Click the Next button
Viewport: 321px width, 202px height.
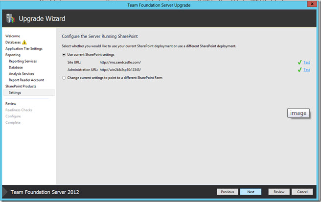[251, 192]
